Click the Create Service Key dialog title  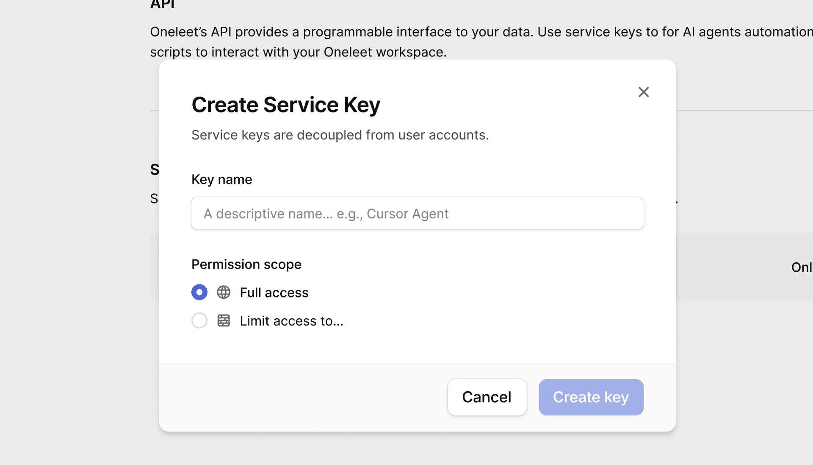(x=285, y=104)
